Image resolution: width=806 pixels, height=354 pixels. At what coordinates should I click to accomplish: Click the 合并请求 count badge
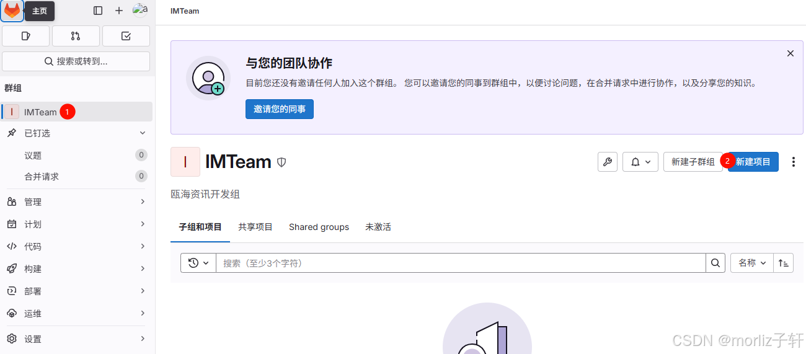pyautogui.click(x=141, y=176)
